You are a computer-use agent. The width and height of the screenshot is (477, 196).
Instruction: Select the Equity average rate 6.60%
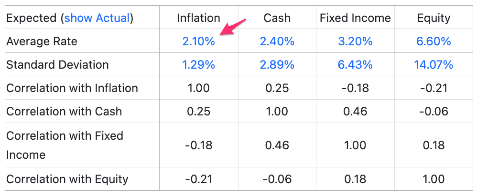click(x=434, y=41)
